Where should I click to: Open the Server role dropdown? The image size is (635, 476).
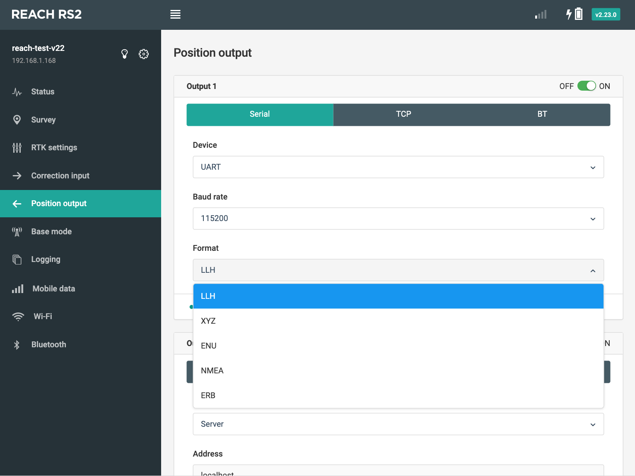(x=398, y=424)
